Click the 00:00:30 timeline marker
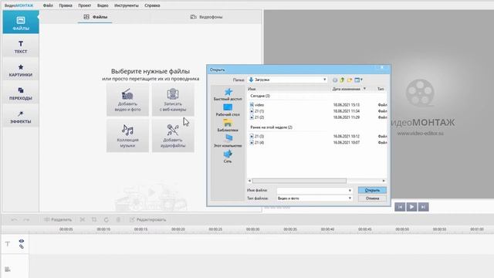The width and height of the screenshot is (494, 278). pyautogui.click(x=252, y=229)
